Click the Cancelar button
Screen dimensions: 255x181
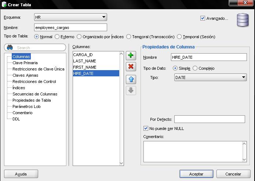(x=233, y=174)
